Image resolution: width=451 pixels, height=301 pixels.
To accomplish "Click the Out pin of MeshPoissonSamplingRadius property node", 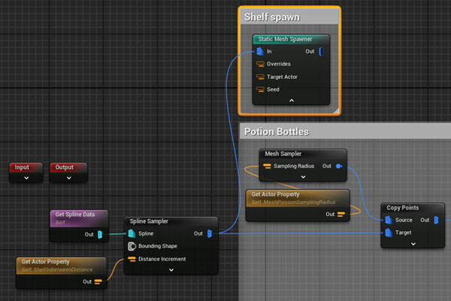I will tap(341, 214).
